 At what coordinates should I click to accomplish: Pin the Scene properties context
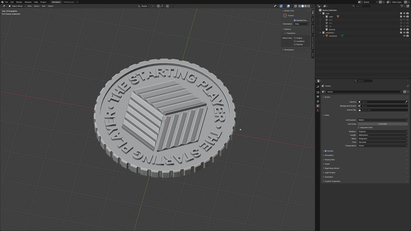point(408,86)
